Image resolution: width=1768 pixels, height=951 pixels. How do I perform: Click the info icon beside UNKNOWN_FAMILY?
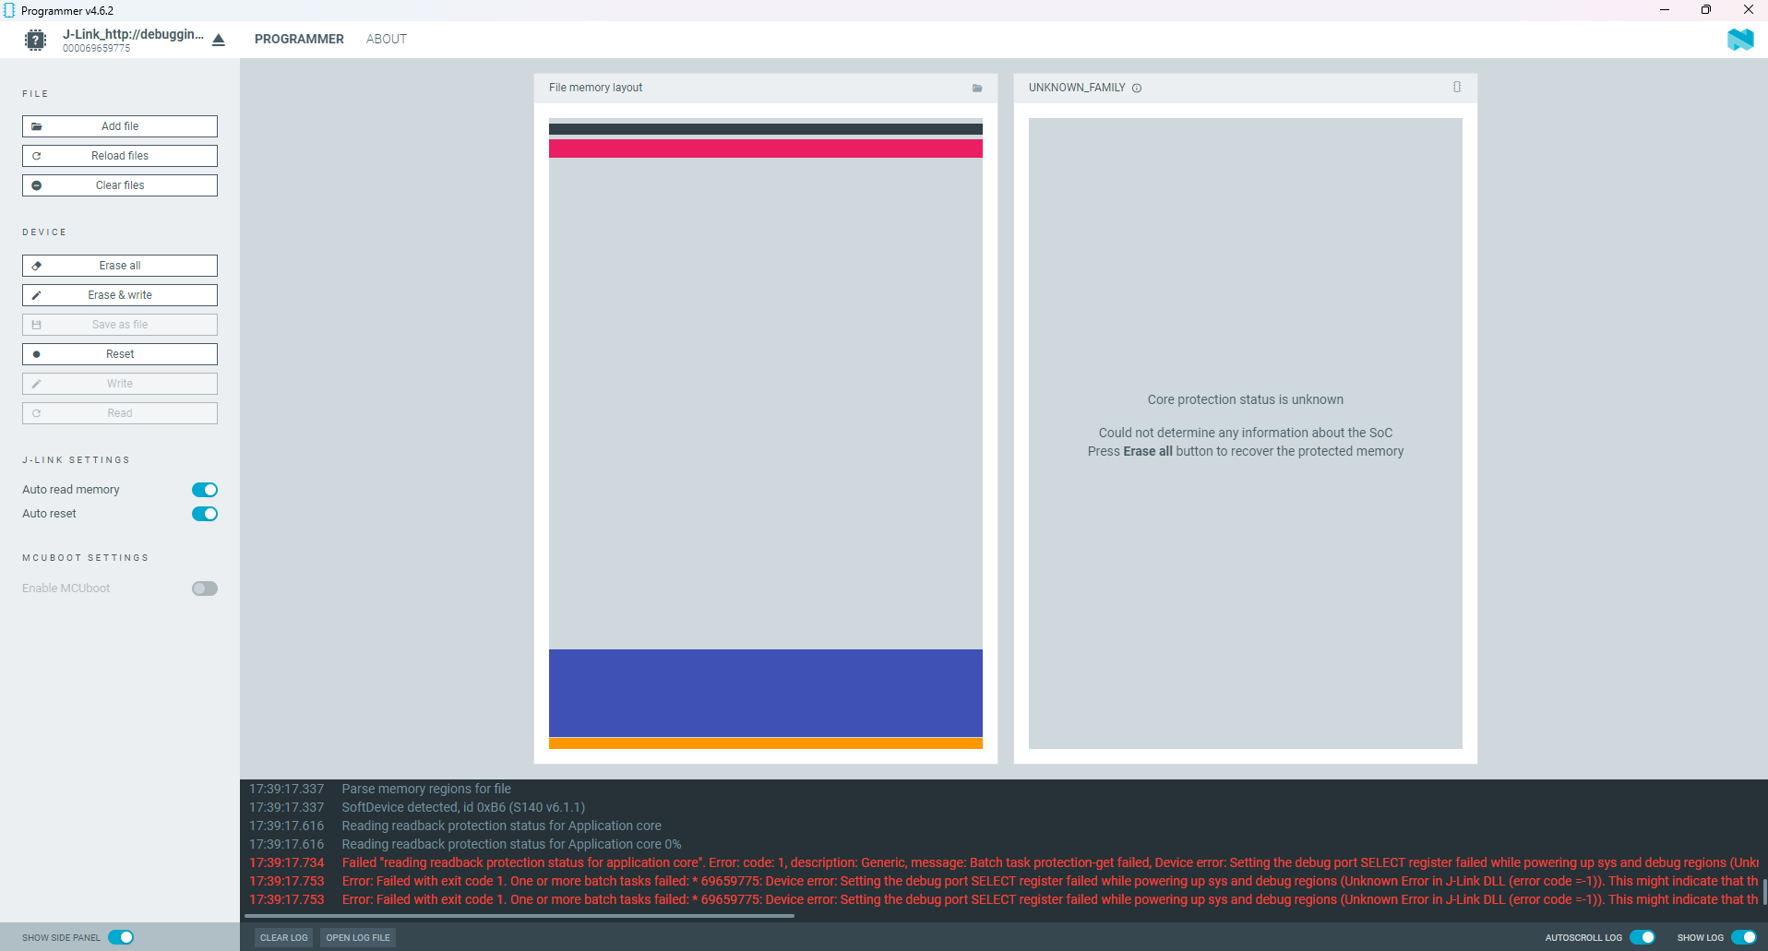[x=1137, y=89]
